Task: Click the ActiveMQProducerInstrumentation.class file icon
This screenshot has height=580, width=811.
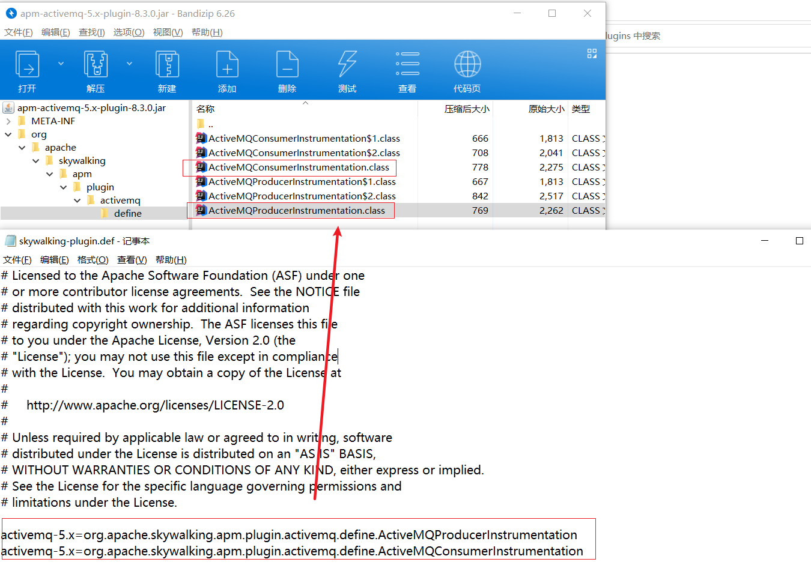Action: 201,210
